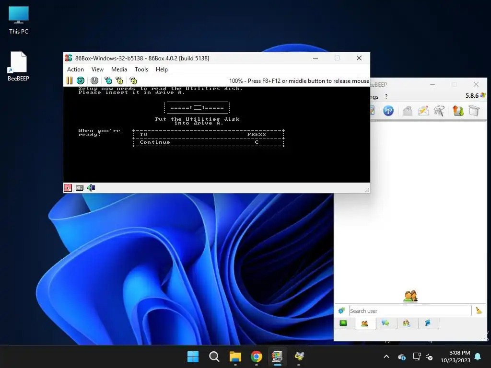Switch to the groups tab in BeeBEEP
491x368 pixels.
(x=407, y=323)
